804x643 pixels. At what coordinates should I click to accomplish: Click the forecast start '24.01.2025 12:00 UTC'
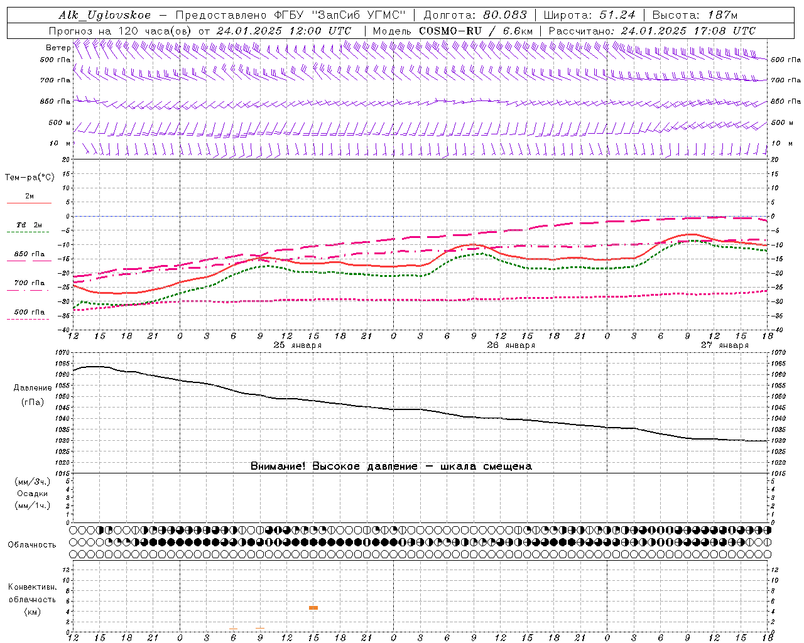click(x=284, y=31)
